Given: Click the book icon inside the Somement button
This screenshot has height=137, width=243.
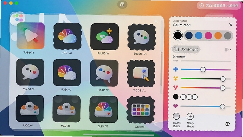Looking at the screenshot, I should pos(176,49).
